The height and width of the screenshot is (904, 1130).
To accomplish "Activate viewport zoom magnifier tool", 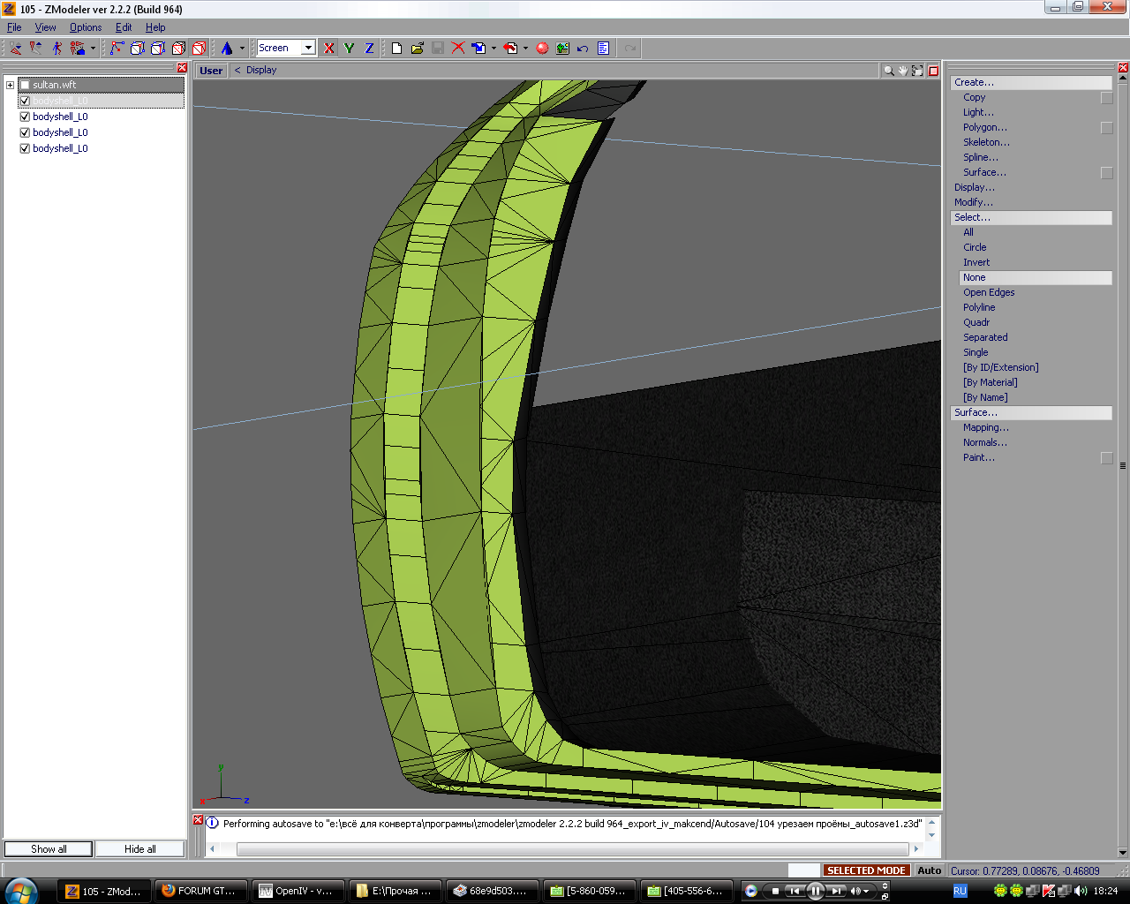I will point(888,71).
